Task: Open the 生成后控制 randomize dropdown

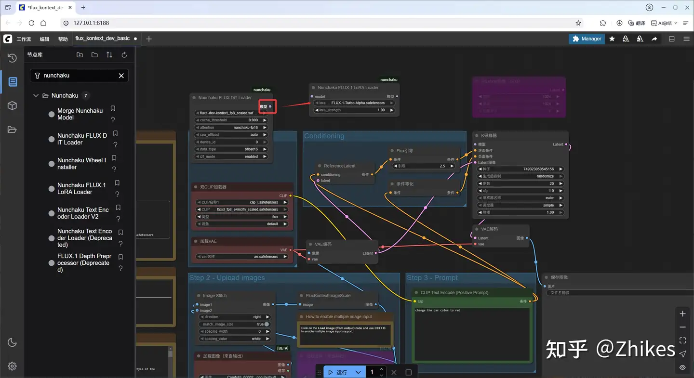Action: [x=520, y=176]
